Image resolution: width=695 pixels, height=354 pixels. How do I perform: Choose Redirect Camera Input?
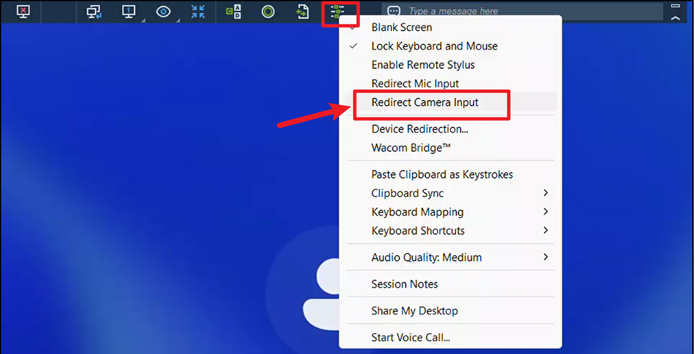click(x=451, y=102)
